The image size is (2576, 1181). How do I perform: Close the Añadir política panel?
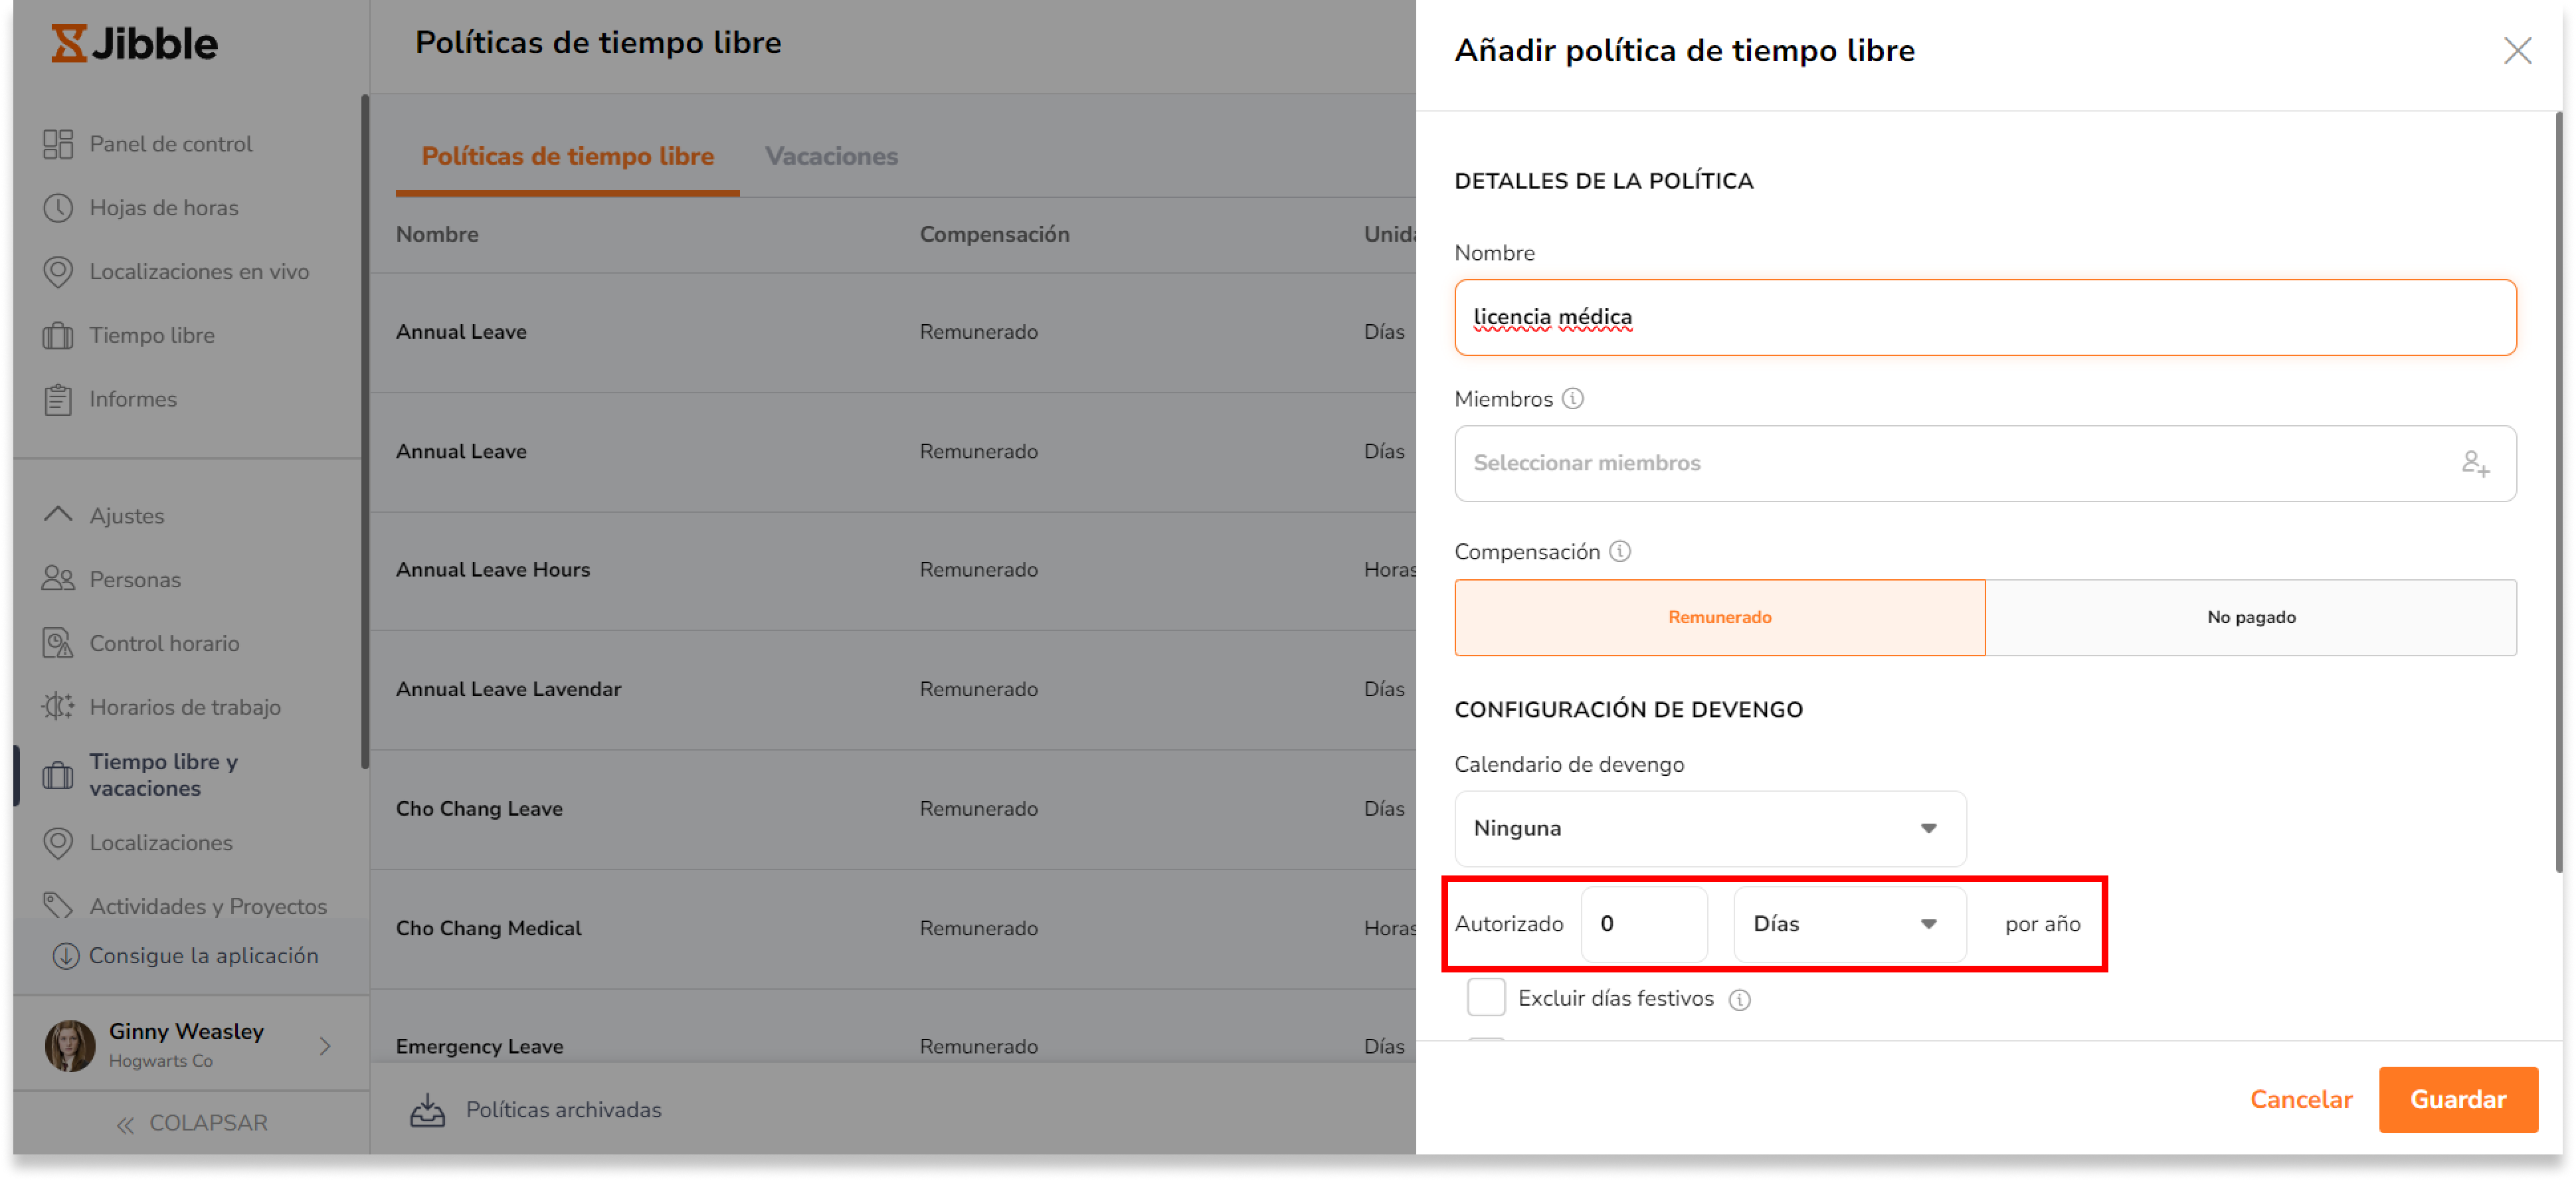coord(2517,51)
